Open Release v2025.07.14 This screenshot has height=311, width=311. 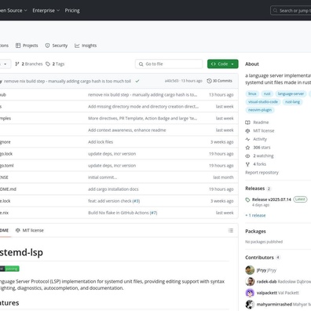pos(272,199)
